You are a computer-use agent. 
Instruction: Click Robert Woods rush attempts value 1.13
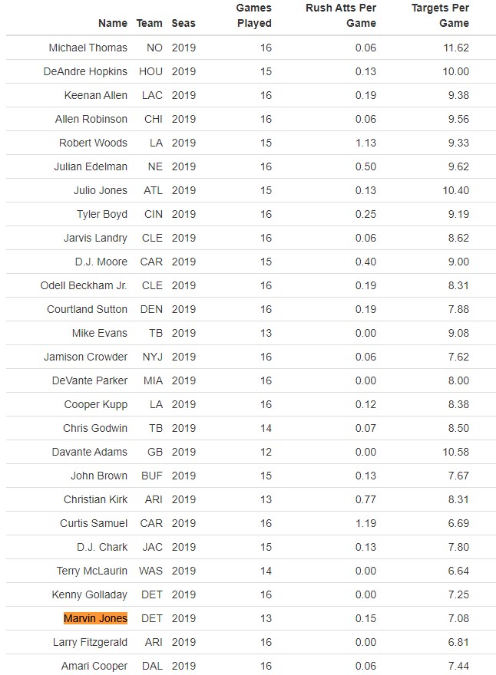pyautogui.click(x=365, y=143)
